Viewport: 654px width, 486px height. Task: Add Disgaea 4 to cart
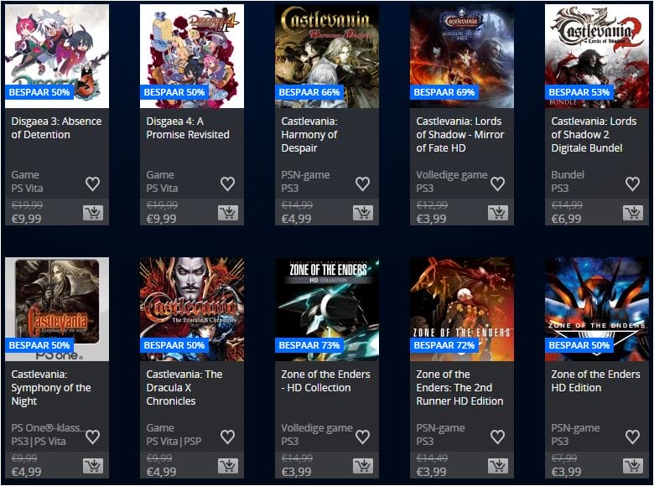pyautogui.click(x=228, y=213)
